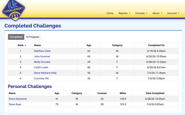Switch to the In Progress tab
The height and width of the screenshot is (115, 185).
pos(33,37)
